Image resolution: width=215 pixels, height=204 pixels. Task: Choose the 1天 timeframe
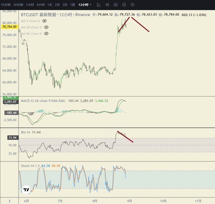50,5
